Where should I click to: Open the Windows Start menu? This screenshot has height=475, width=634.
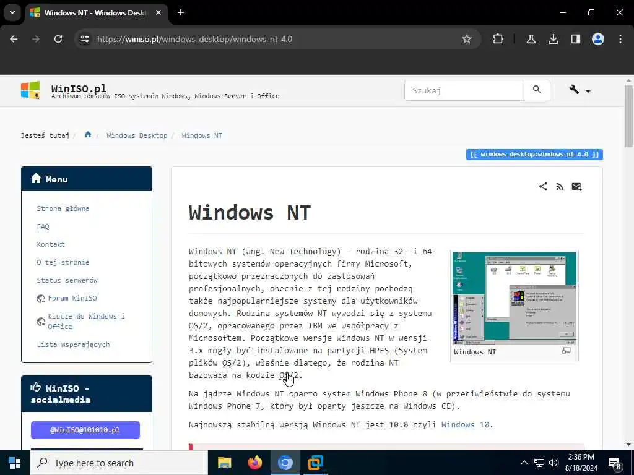coord(15,463)
